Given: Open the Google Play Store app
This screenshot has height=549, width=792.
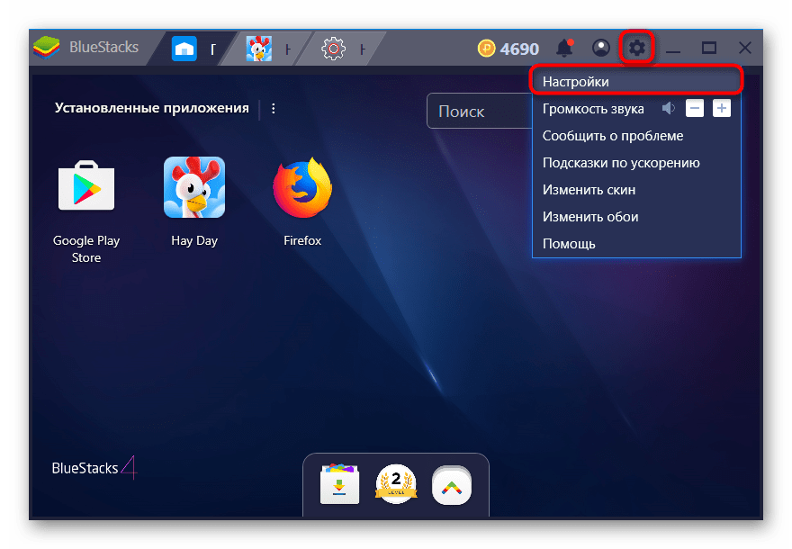Looking at the screenshot, I should click(86, 188).
